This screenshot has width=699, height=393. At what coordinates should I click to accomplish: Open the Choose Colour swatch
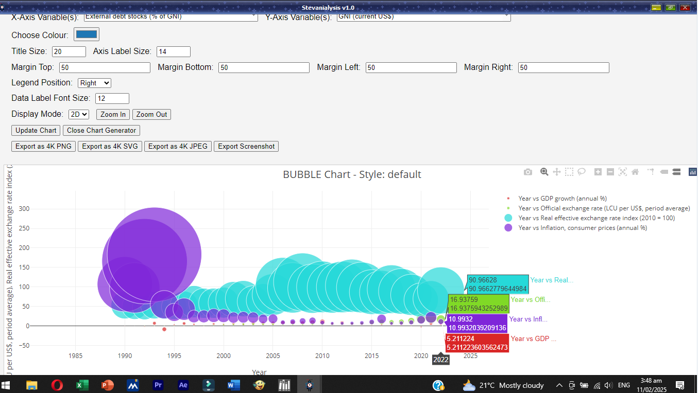tap(87, 34)
